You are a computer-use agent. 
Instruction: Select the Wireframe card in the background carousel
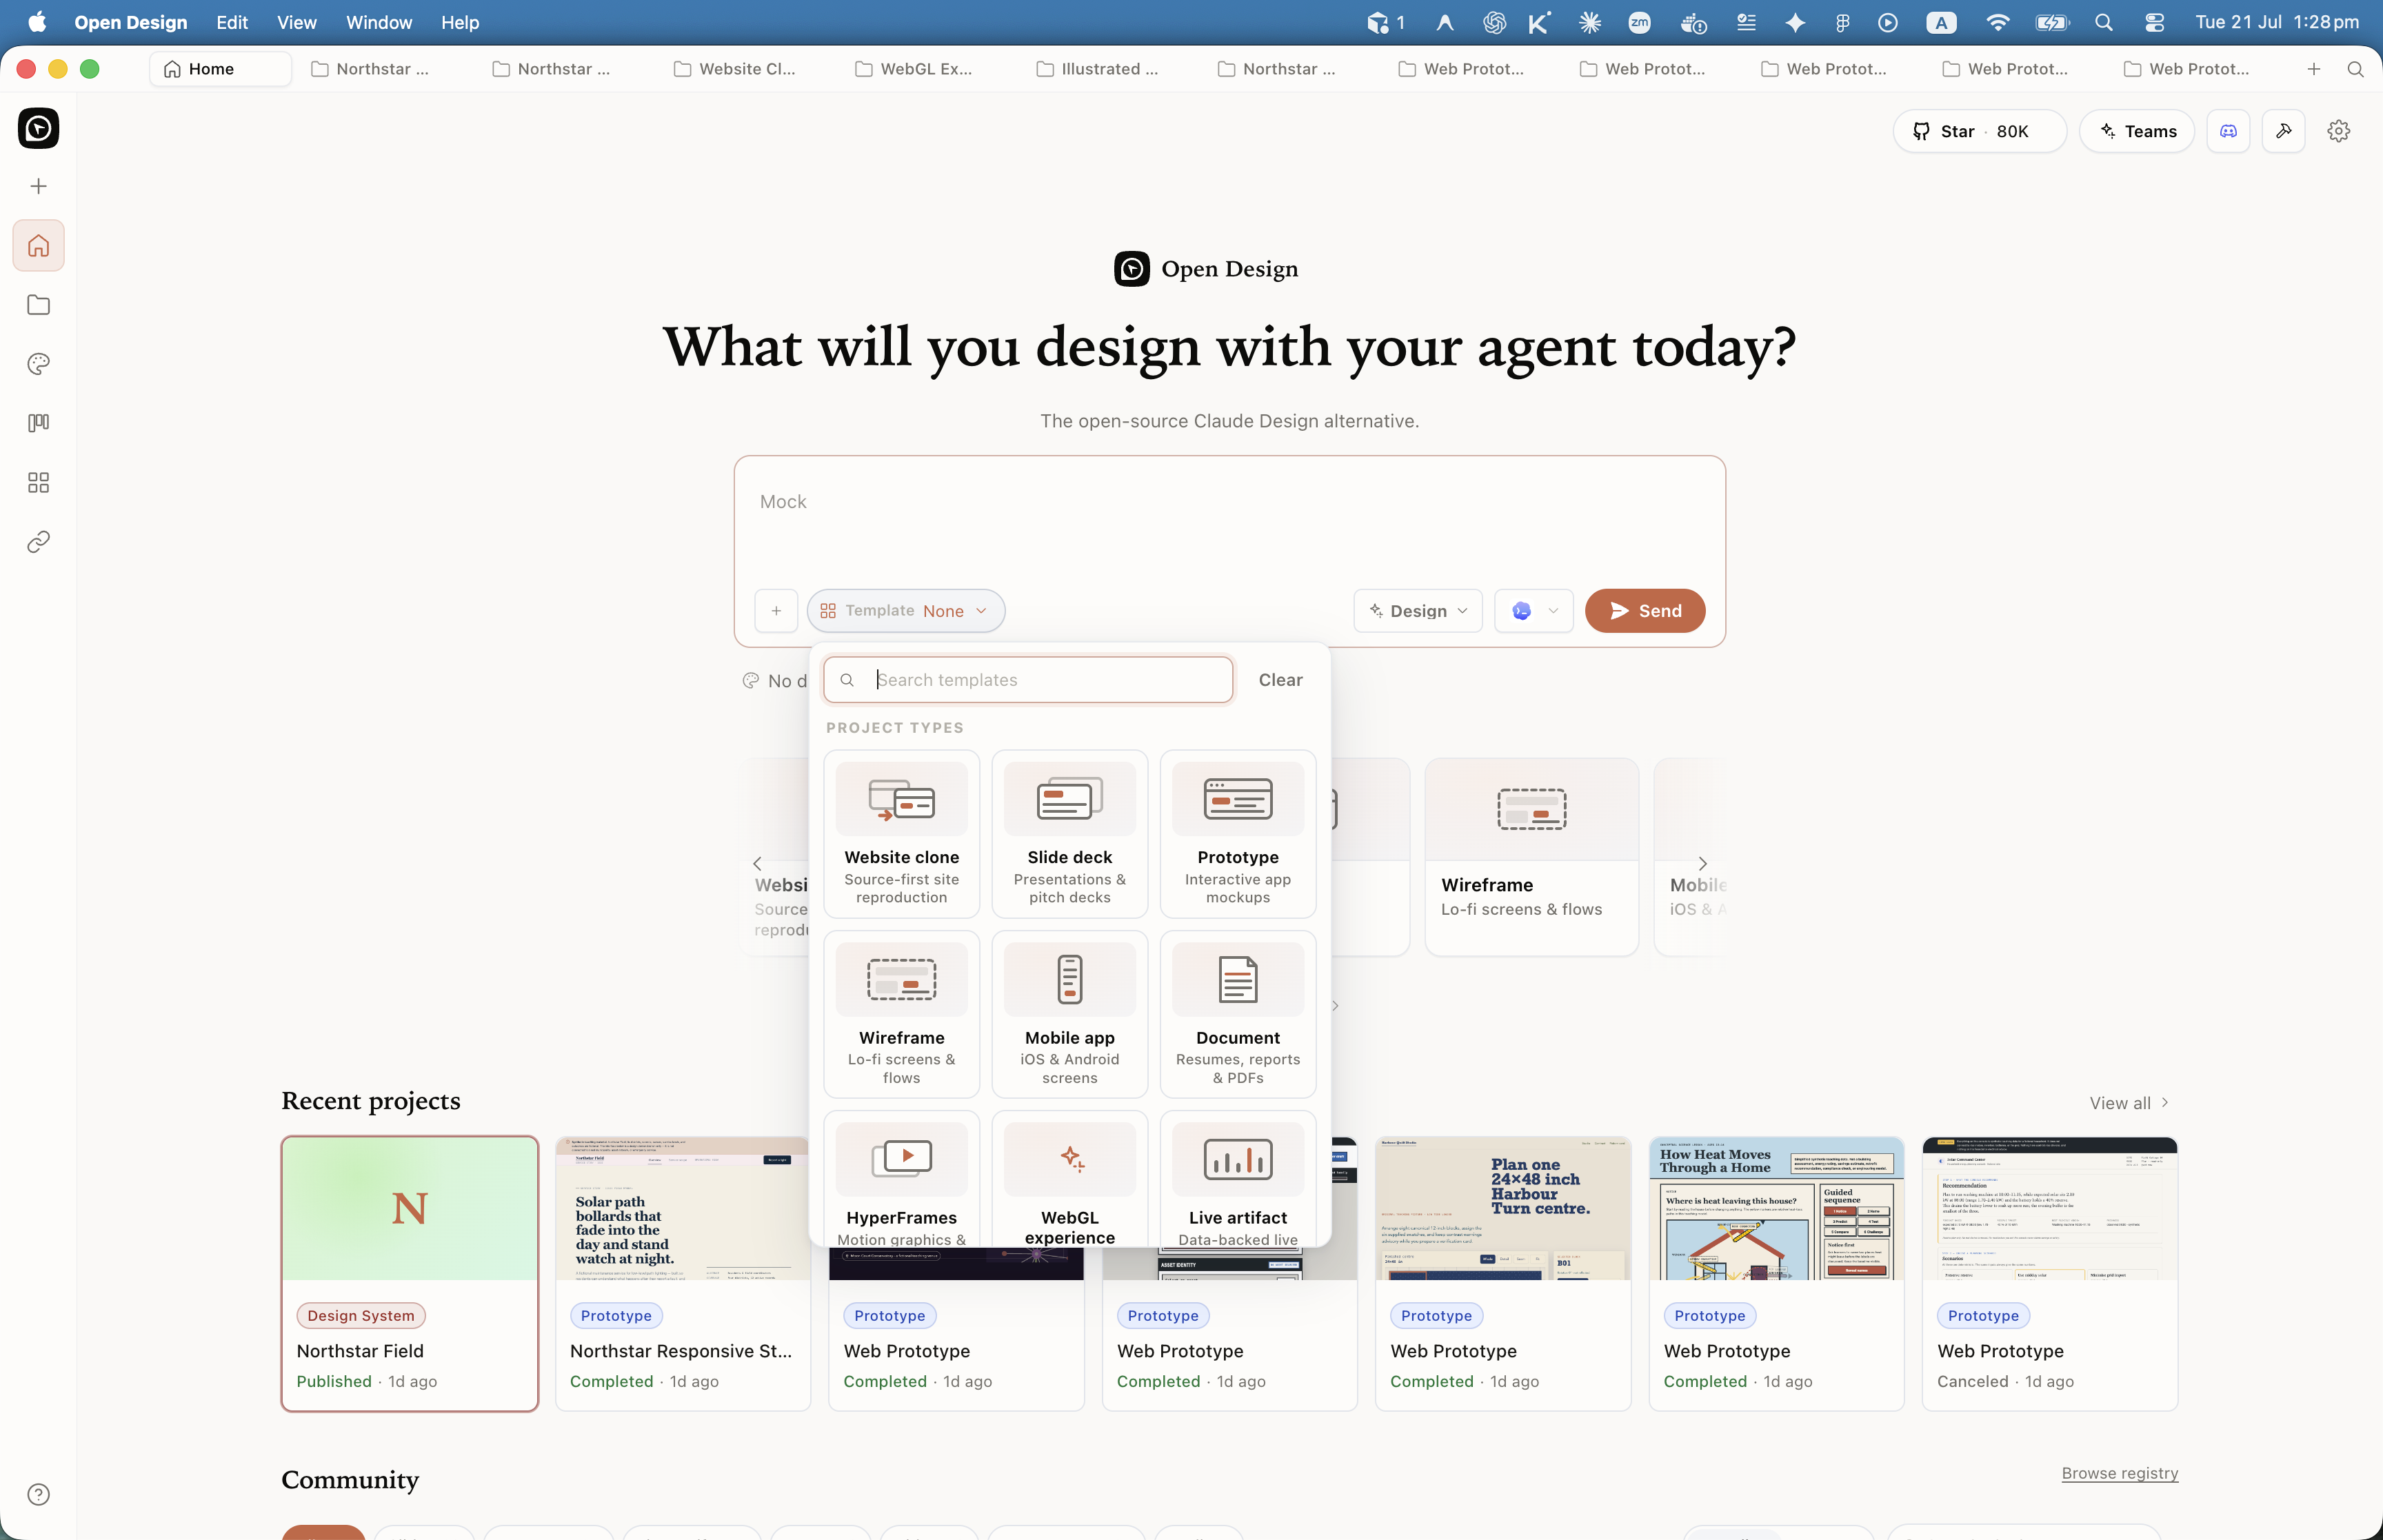(1532, 857)
